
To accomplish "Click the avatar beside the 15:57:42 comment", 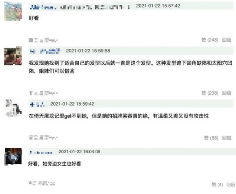I will pos(13,11).
